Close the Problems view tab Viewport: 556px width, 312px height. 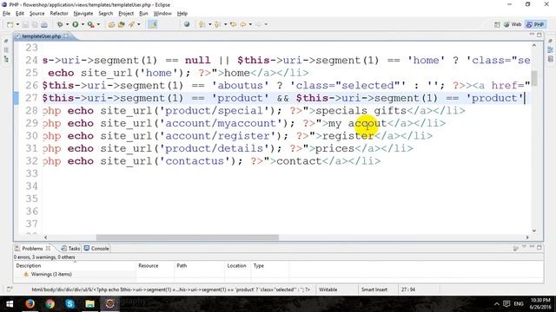[x=49, y=248]
